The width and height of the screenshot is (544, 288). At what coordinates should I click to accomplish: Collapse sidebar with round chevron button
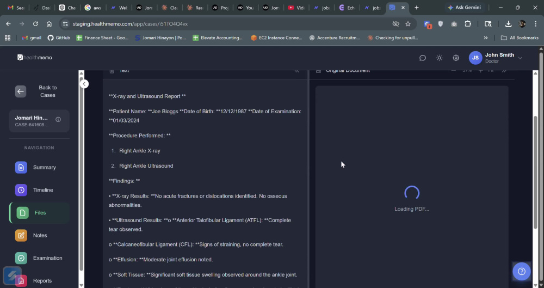[x=84, y=84]
